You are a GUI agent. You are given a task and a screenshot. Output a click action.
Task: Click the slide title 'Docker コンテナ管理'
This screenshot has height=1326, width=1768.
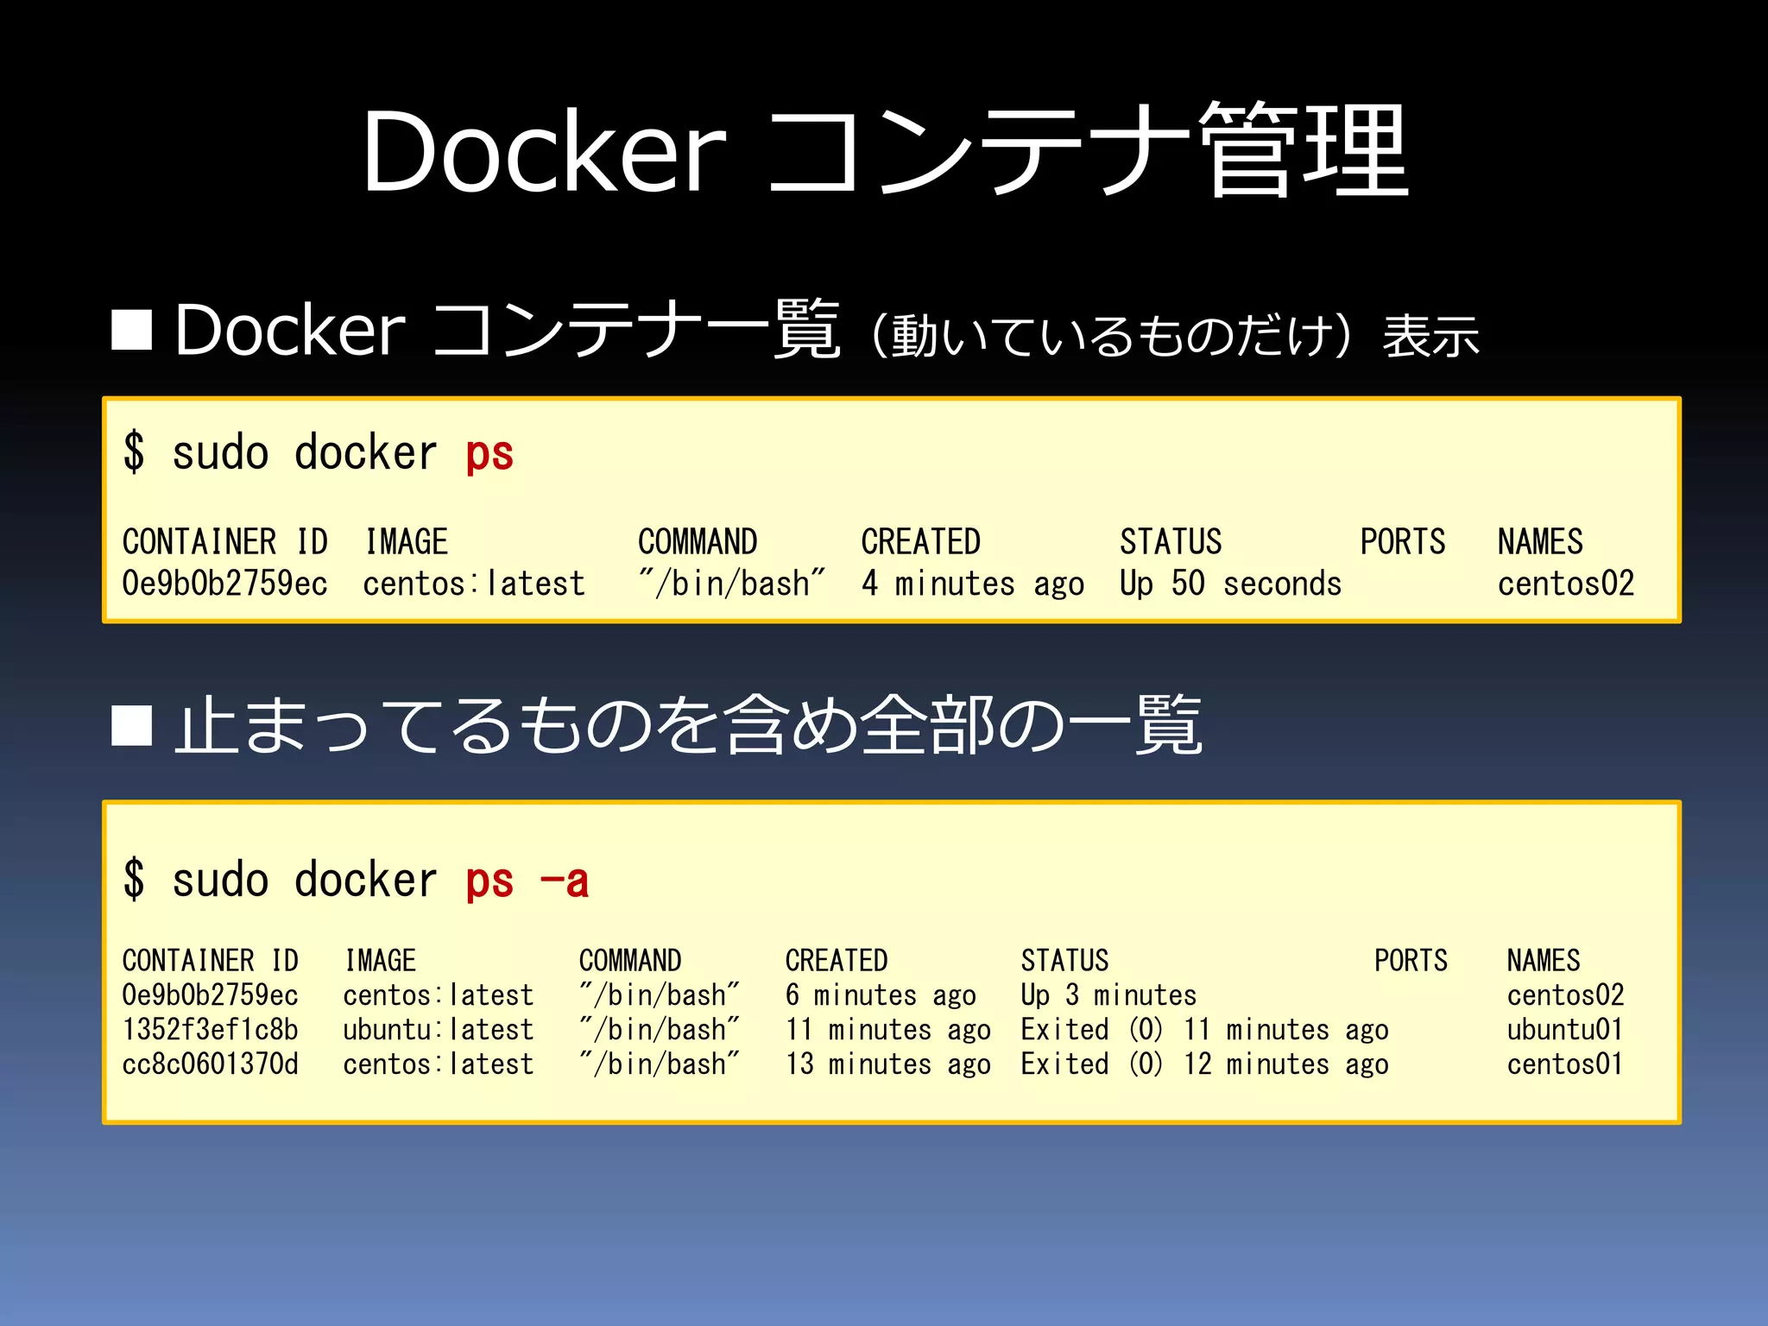pyautogui.click(x=884, y=151)
